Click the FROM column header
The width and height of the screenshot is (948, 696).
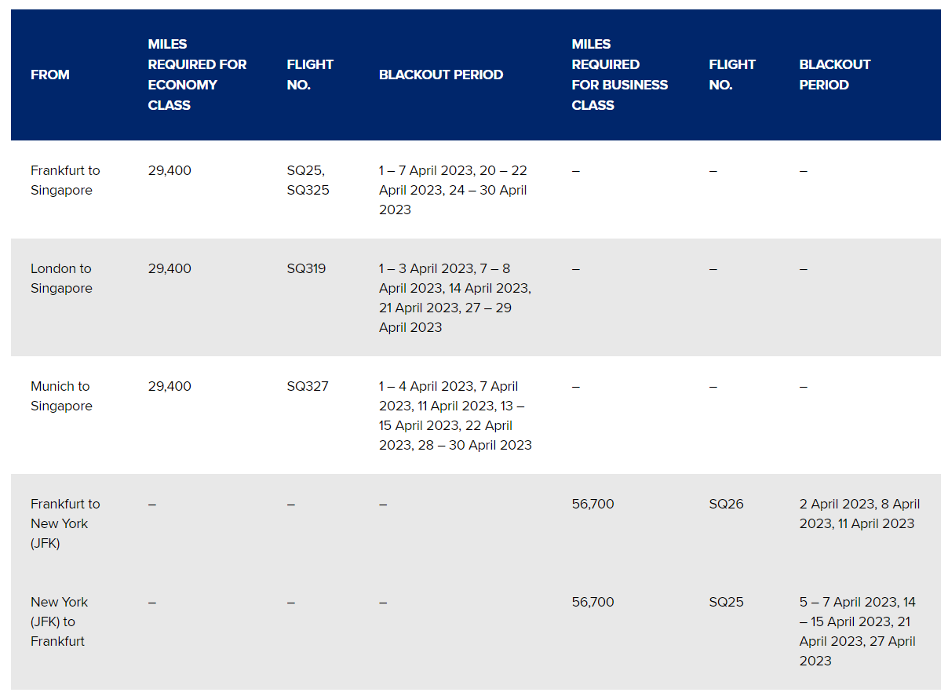pos(50,75)
